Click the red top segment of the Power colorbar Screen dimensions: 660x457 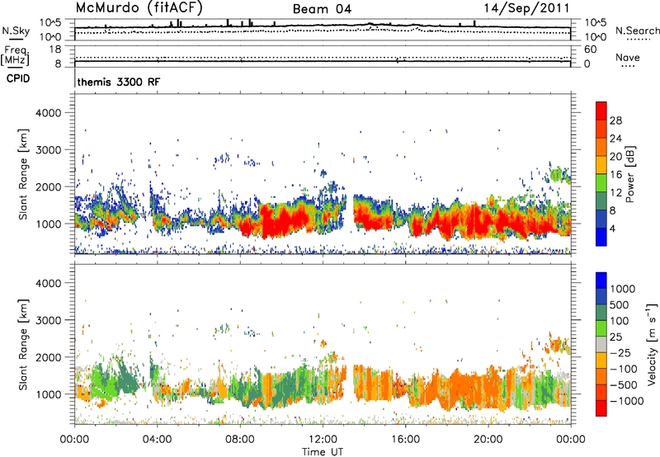601,111
